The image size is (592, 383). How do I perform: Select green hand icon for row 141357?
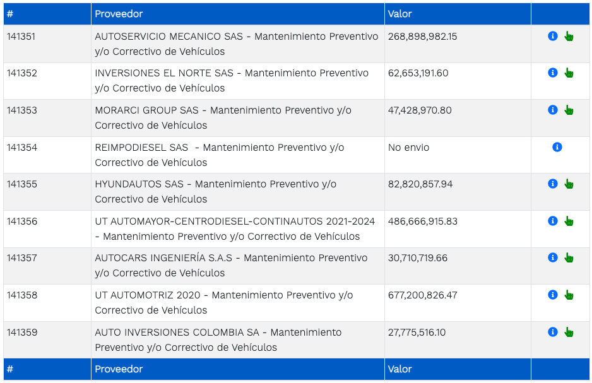point(569,258)
